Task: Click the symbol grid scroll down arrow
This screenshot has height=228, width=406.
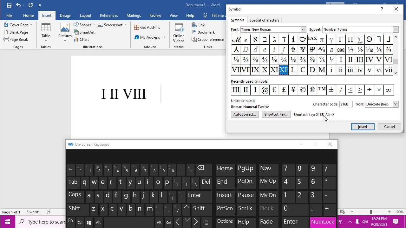Action: tap(396, 73)
